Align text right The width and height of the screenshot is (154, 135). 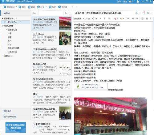click(137, 19)
